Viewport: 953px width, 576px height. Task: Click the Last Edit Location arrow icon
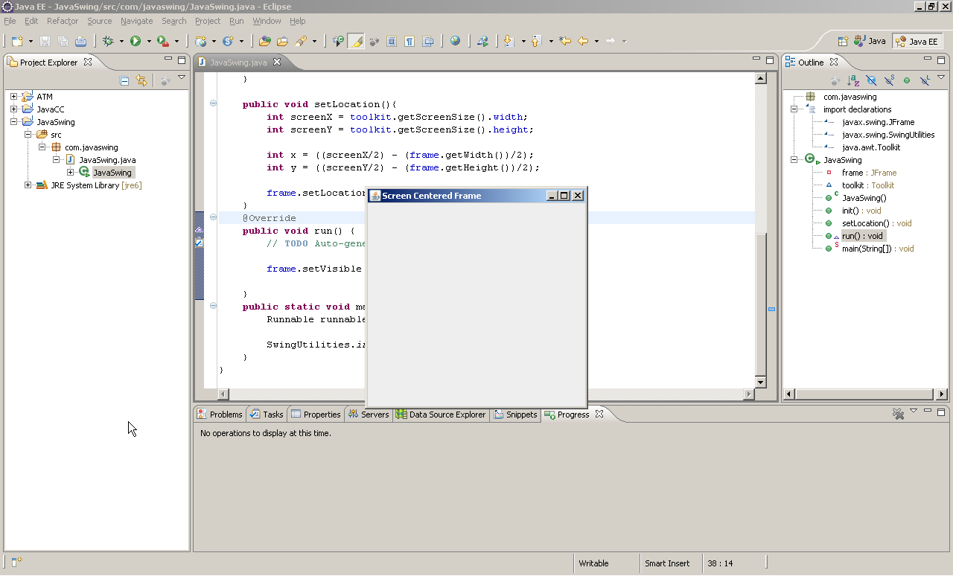(x=565, y=42)
